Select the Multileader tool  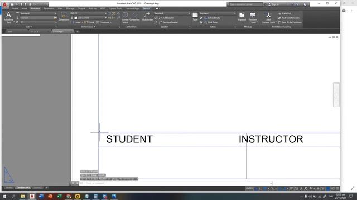(147, 17)
